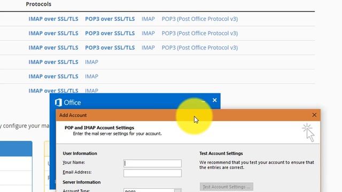The height and width of the screenshot is (192, 342).
Task: Click the starburst cursor graphic in dialog header
Action: pos(308,133)
